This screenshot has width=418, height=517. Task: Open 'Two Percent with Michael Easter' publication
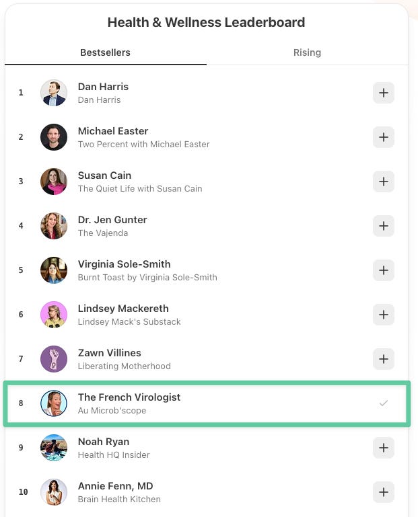click(143, 145)
